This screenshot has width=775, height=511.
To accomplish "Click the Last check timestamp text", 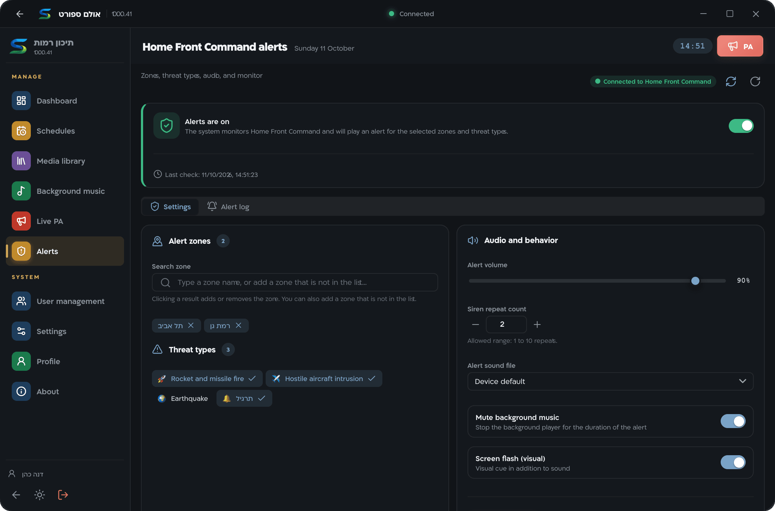I will coord(211,175).
